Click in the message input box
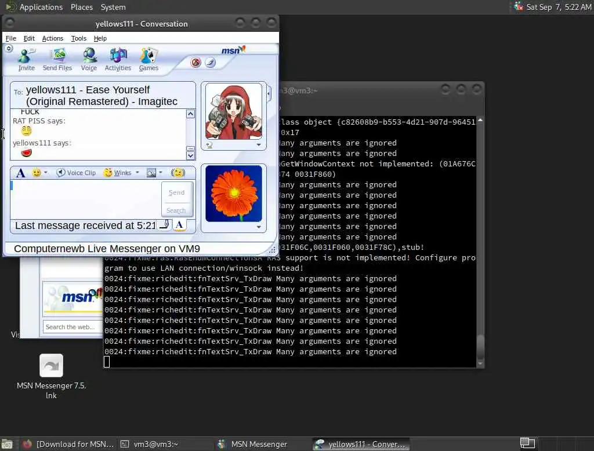The image size is (594, 451). (86, 199)
